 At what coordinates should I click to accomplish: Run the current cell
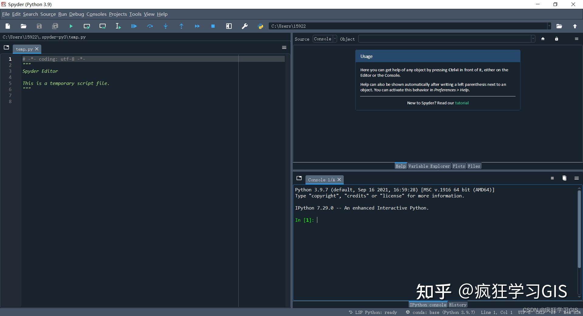(87, 26)
